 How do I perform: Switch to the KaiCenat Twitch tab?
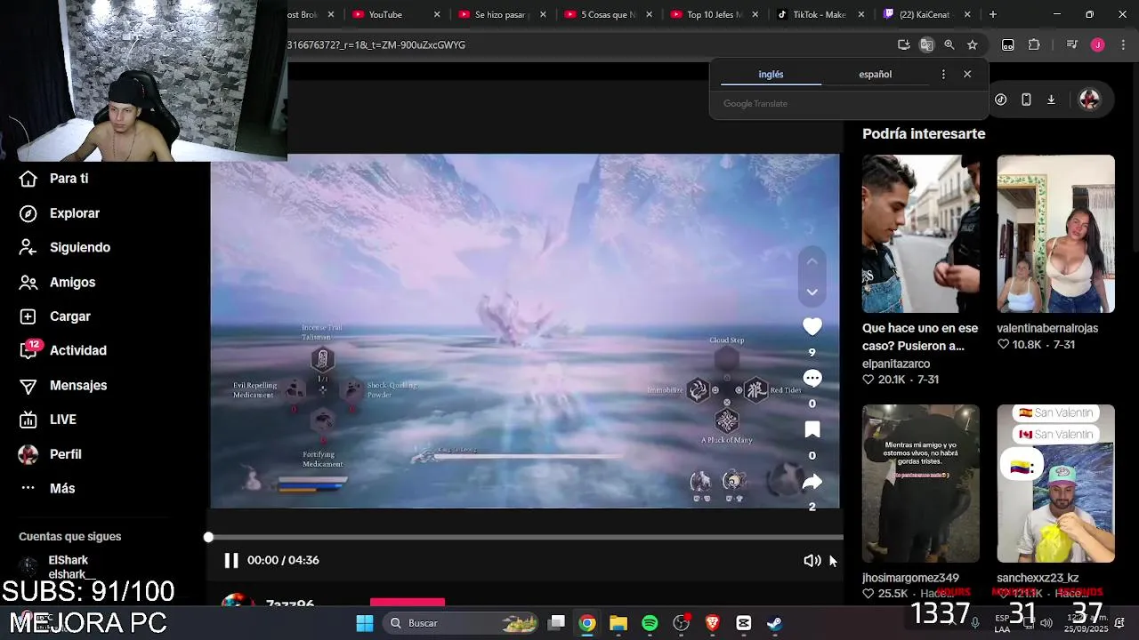point(924,14)
